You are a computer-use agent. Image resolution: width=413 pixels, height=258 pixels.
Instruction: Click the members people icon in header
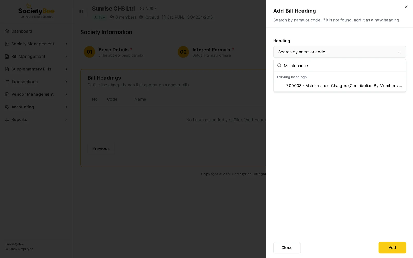pyautogui.click(x=112, y=17)
